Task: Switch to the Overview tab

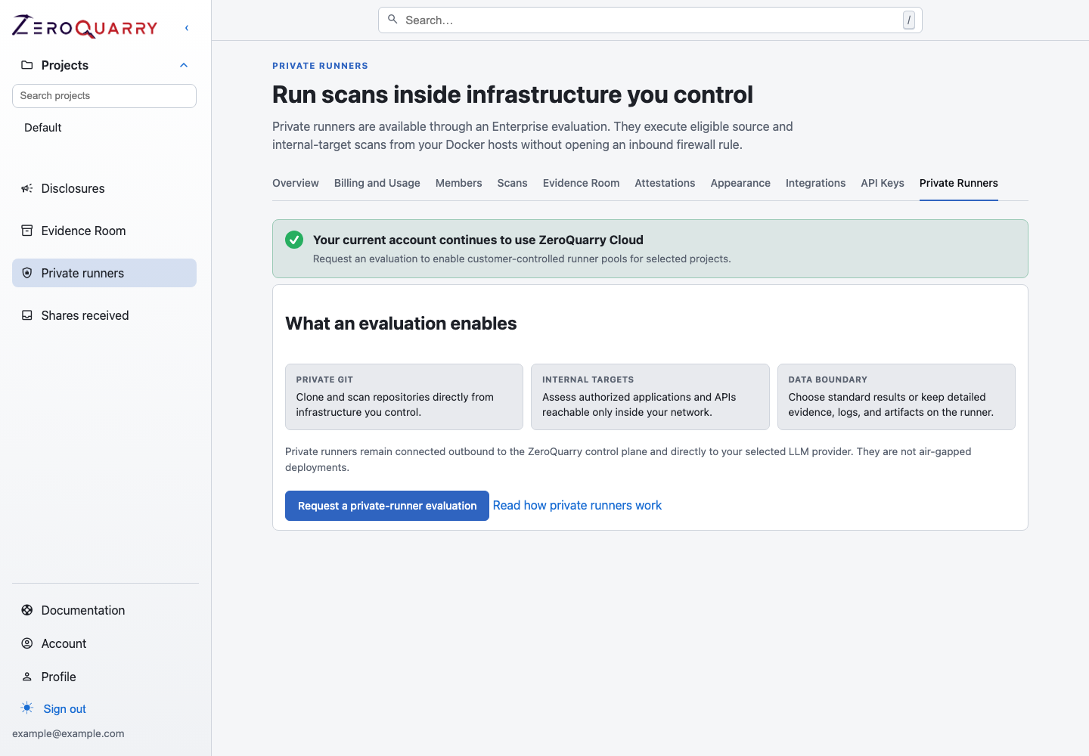Action: point(296,183)
